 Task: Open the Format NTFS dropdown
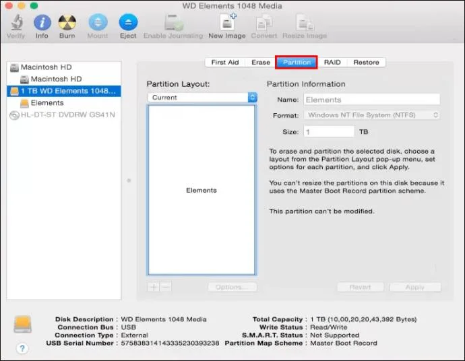pos(372,115)
